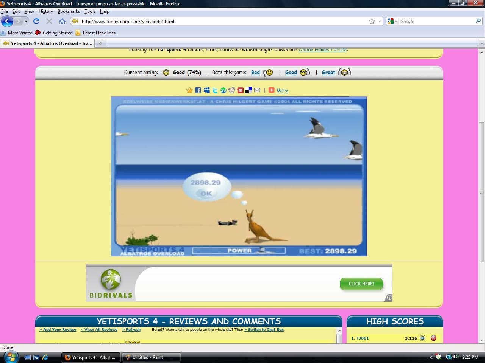Open View All Reviews link

(x=99, y=329)
